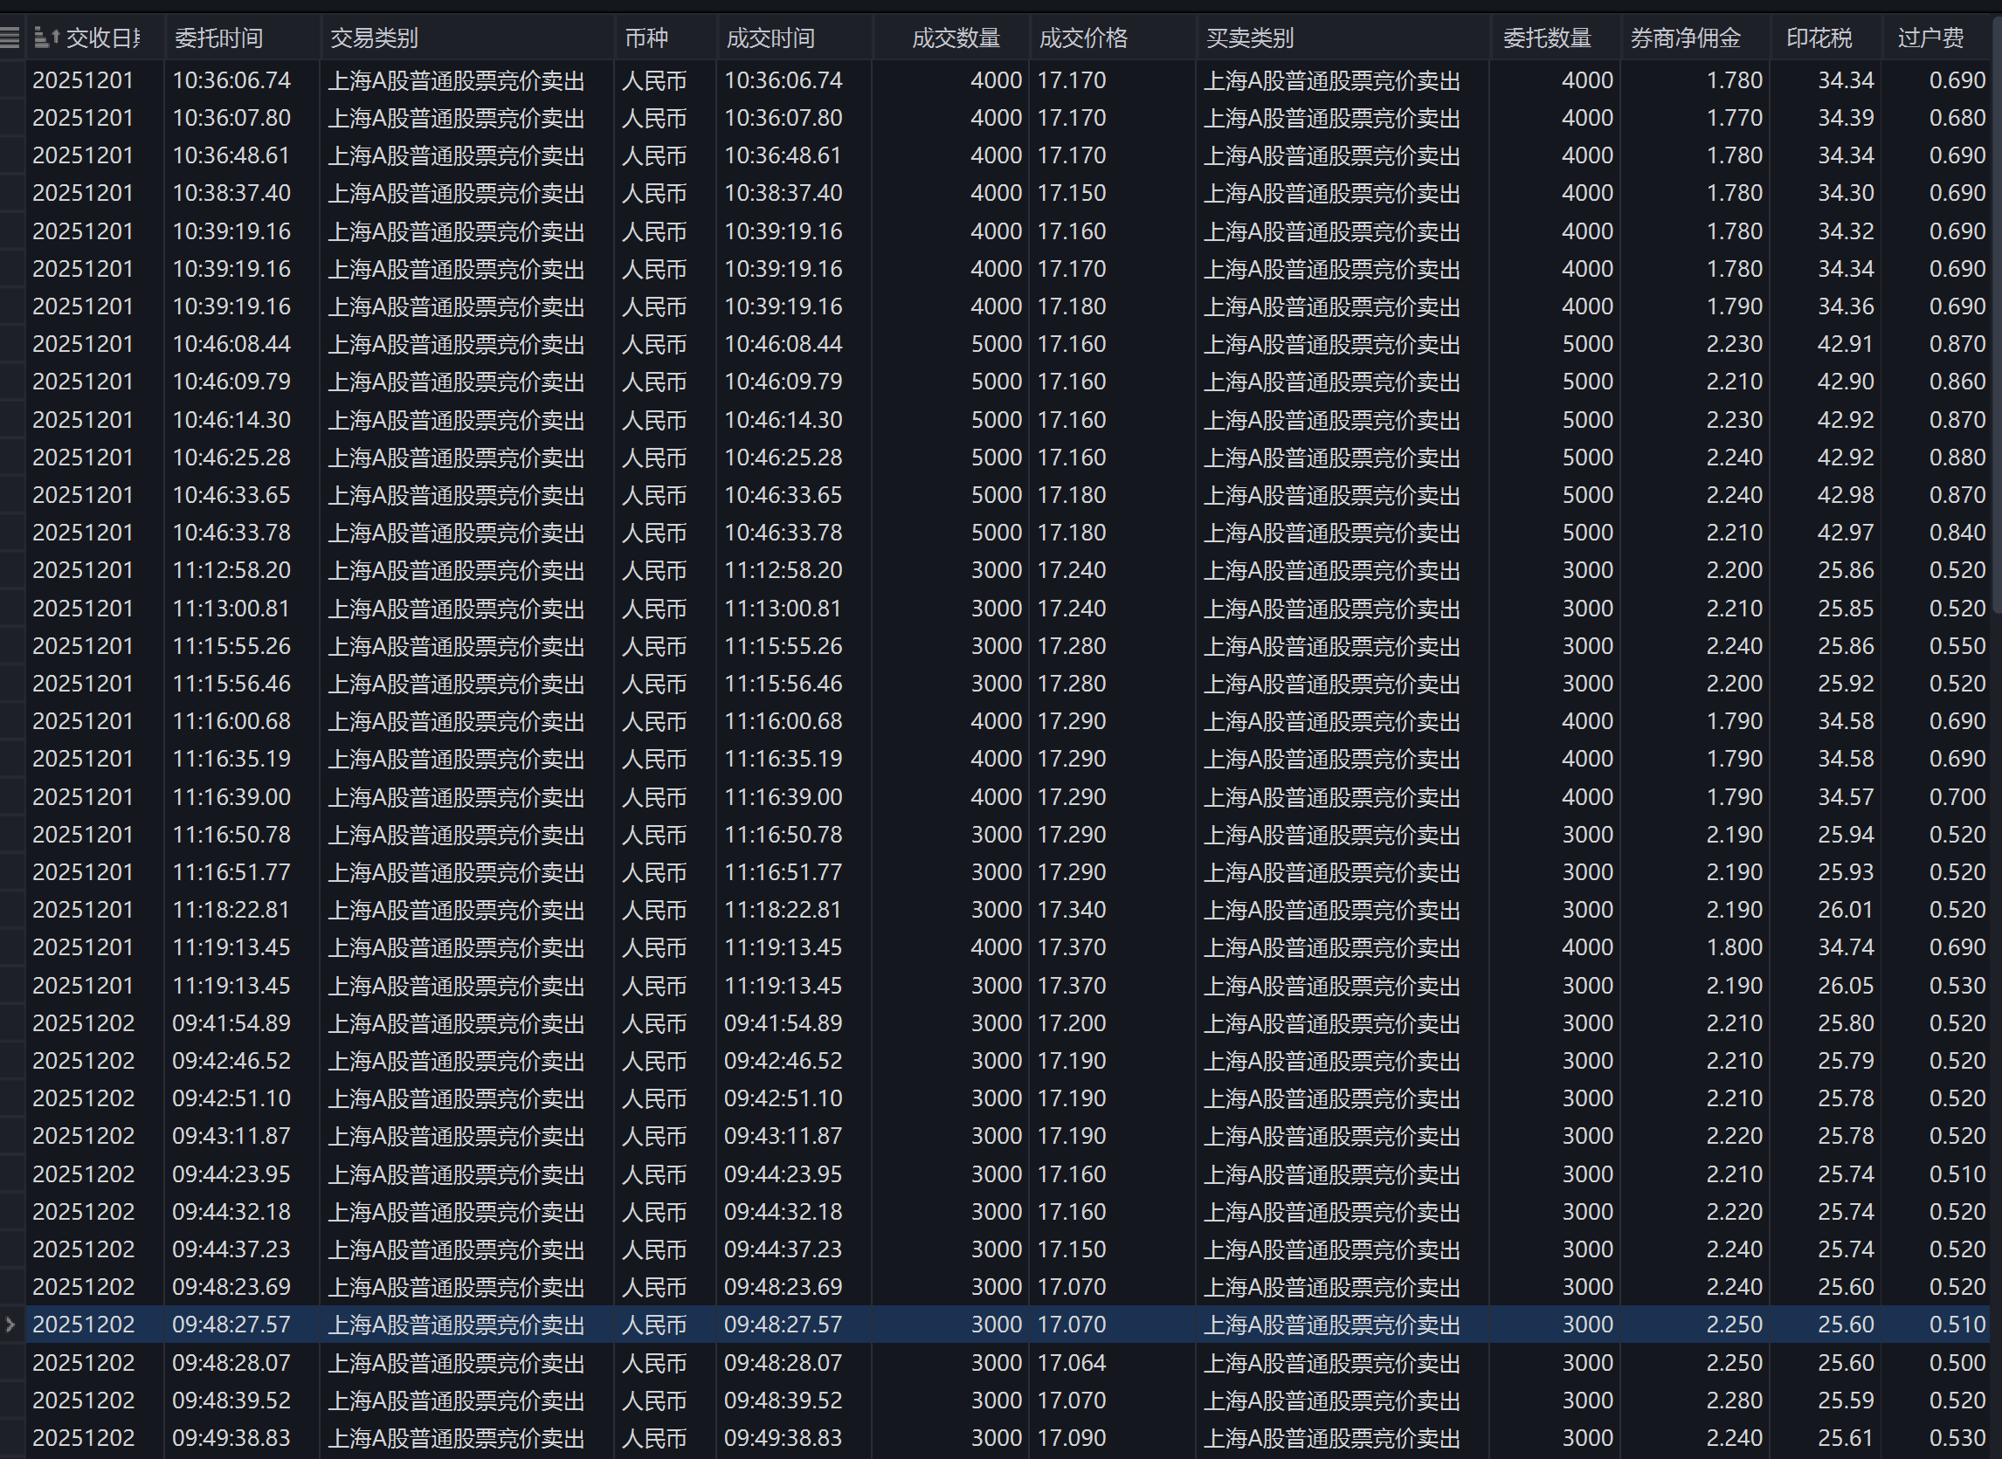
Task: Click the ascending sort icon on 交收日期
Action: click(x=46, y=37)
